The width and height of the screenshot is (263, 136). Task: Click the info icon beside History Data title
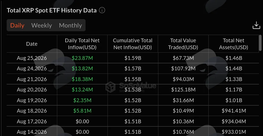[x=102, y=10]
